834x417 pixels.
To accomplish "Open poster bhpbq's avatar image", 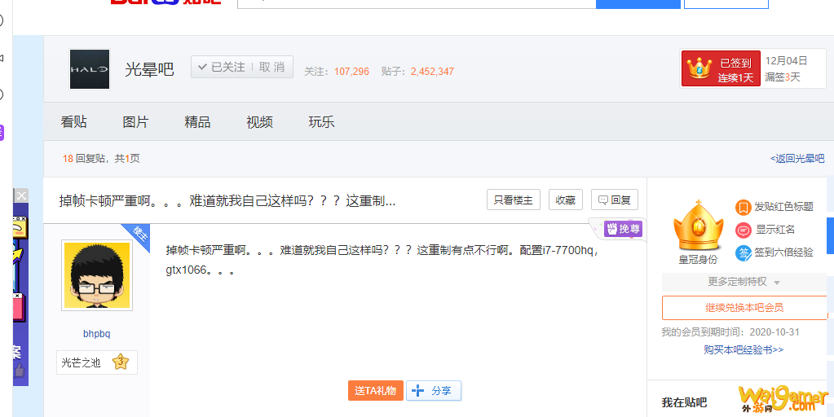I will [x=97, y=275].
